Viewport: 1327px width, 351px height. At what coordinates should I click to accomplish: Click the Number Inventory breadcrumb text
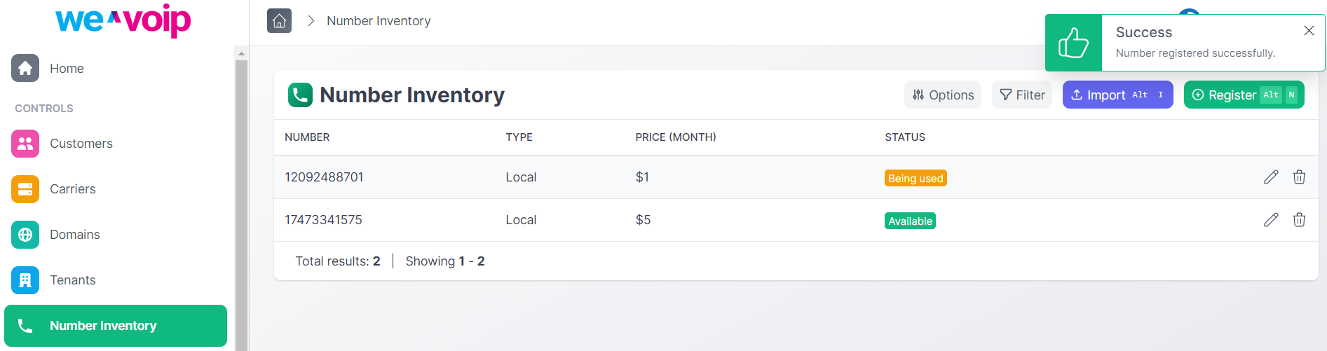click(x=379, y=21)
